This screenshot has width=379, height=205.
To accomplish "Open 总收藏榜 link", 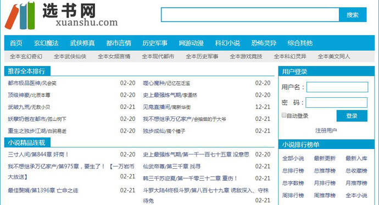I will pyautogui.click(x=356, y=171).
